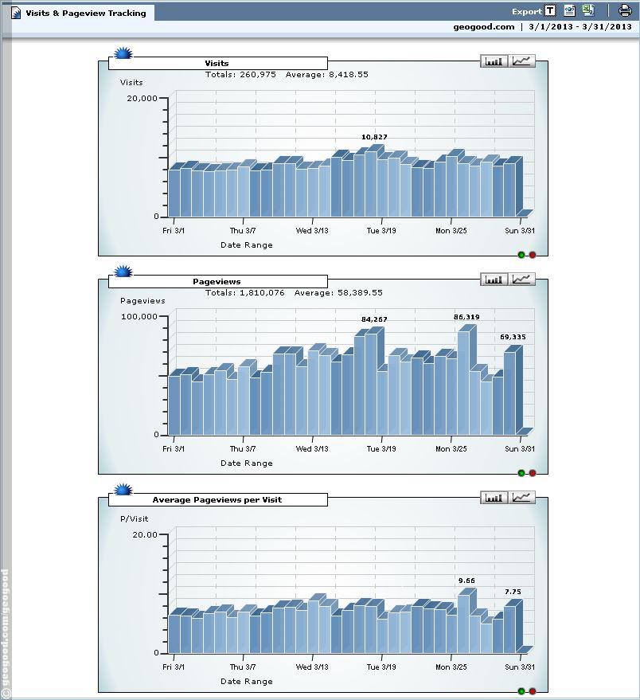Click the report page icon beside title
The width and height of the screenshot is (640, 700).
coord(16,13)
